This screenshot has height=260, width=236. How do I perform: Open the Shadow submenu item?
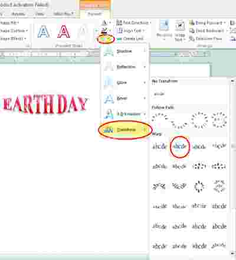click(125, 51)
